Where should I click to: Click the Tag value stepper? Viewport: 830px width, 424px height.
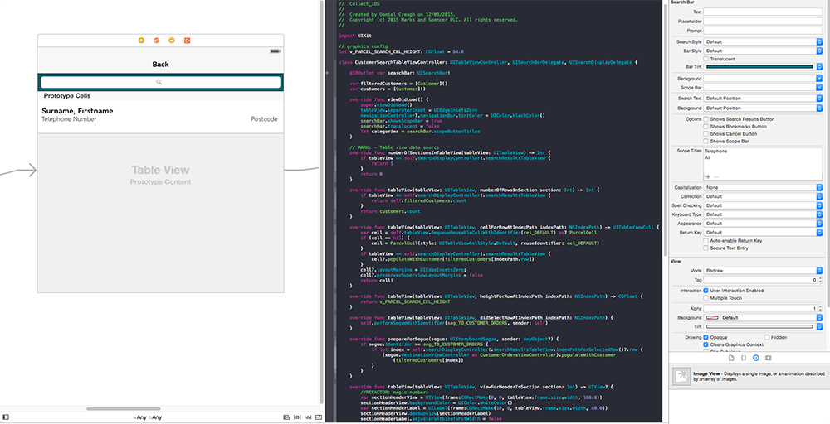pos(819,281)
